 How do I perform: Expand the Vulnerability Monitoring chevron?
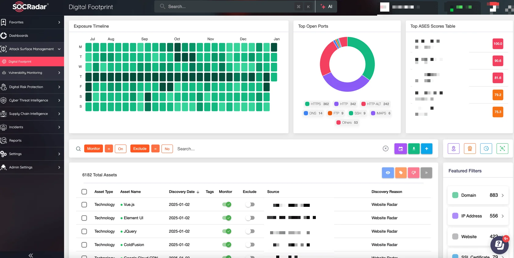59,73
